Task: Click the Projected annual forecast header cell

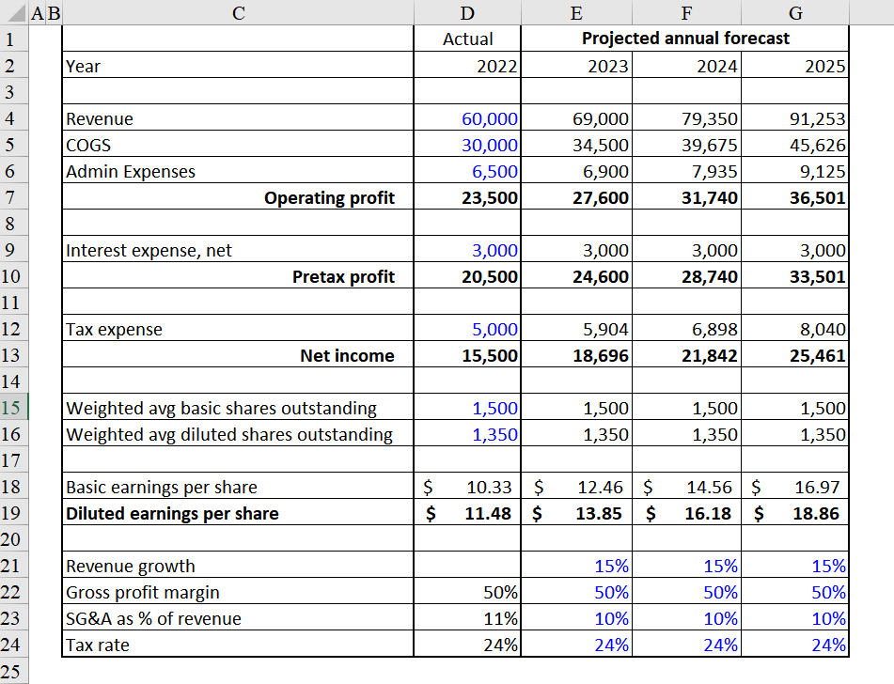Action: pos(684,39)
